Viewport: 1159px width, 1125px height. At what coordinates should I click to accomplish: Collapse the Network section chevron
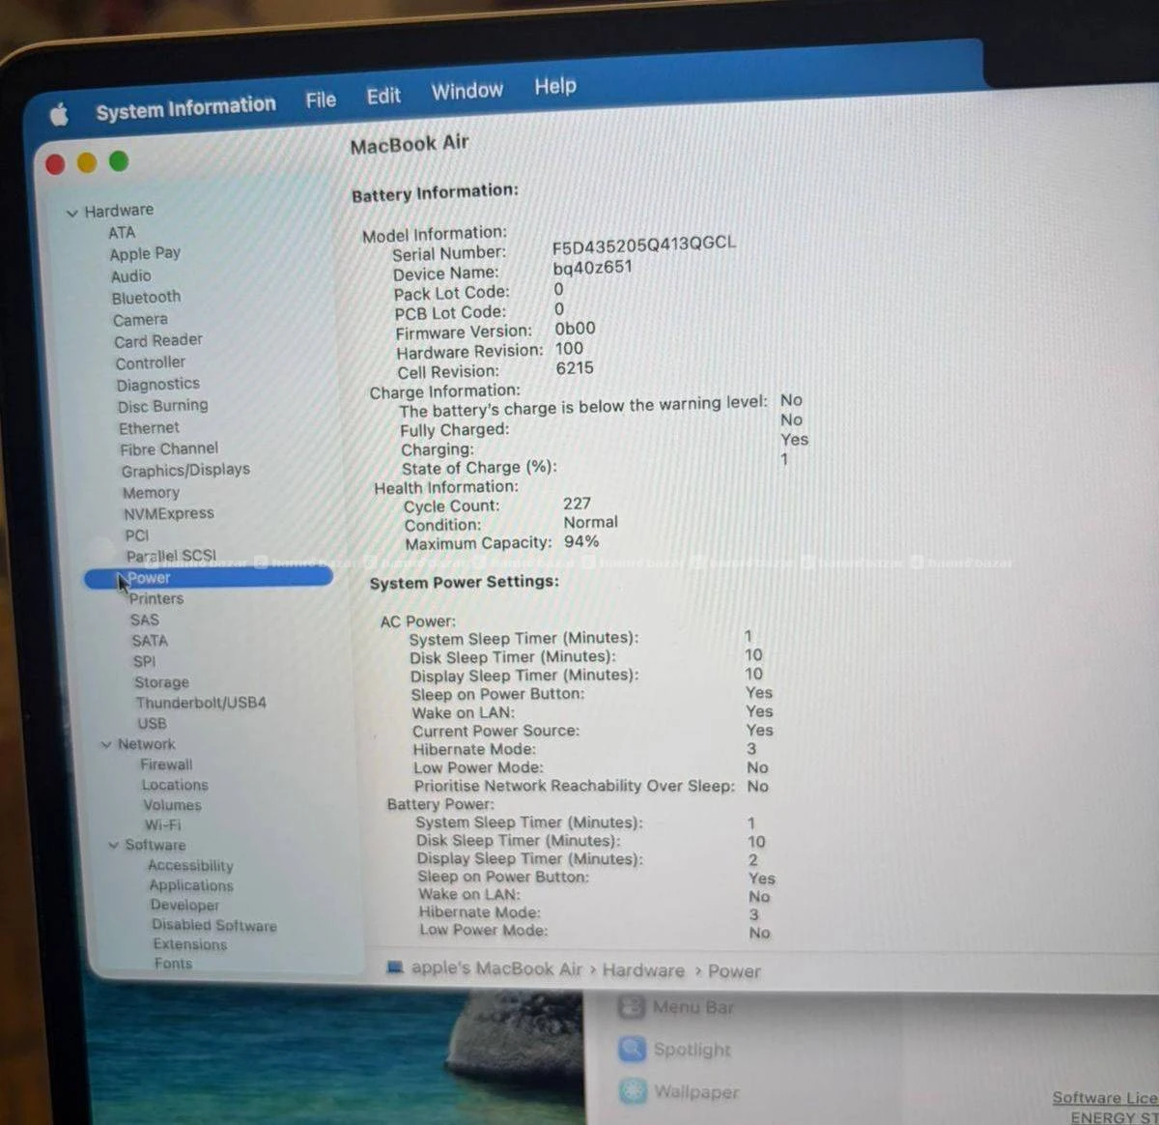point(106,744)
